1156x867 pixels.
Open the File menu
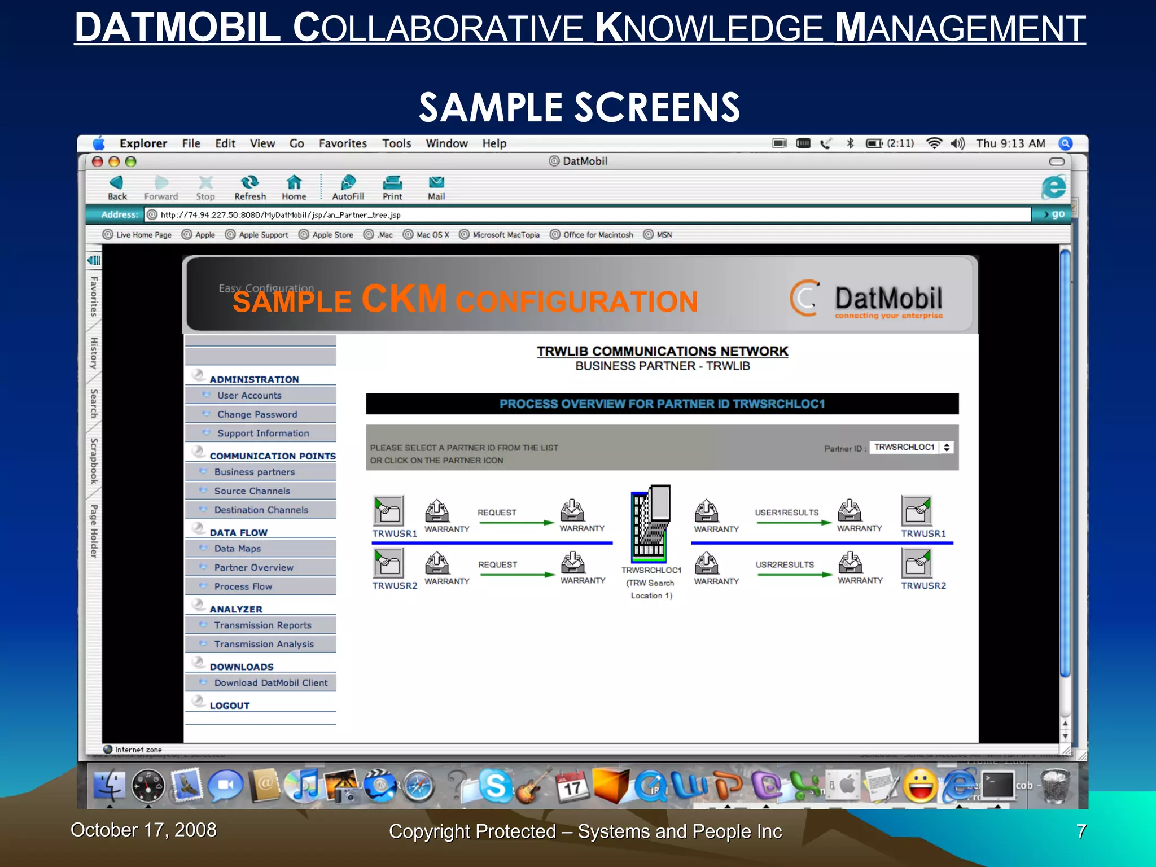[x=191, y=143]
